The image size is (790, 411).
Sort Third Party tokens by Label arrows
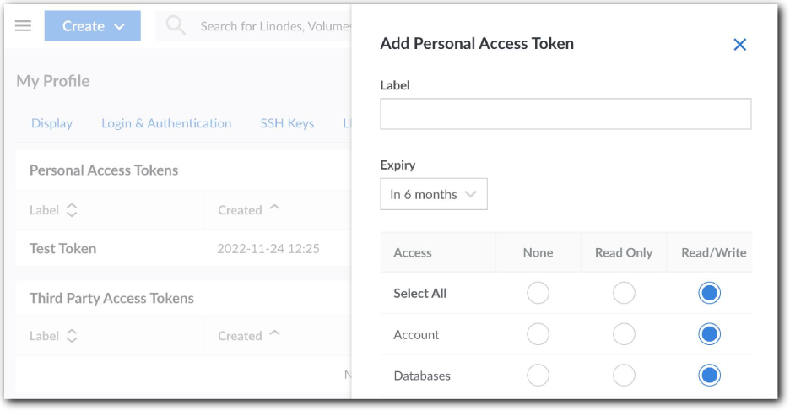coord(72,336)
